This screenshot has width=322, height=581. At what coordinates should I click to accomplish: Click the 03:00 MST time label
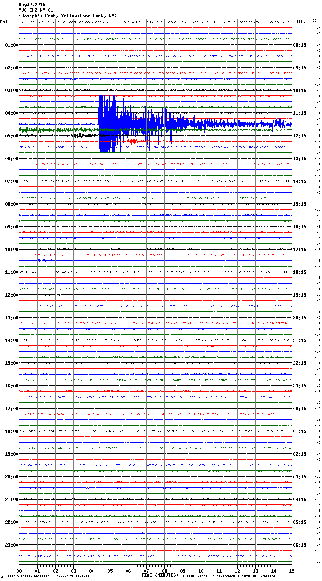click(x=11, y=91)
